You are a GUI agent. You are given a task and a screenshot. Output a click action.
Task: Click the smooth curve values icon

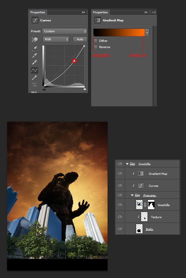coord(34,84)
